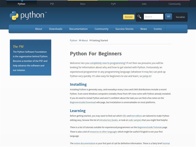The width and height of the screenshot is (196, 147).
Task: Focus the Search input field
Action: click(153, 17)
